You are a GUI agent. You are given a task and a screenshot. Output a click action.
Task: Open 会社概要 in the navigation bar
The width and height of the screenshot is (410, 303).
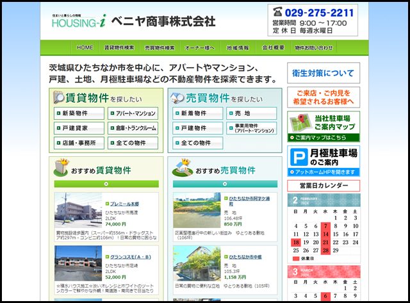pyautogui.click(x=274, y=47)
